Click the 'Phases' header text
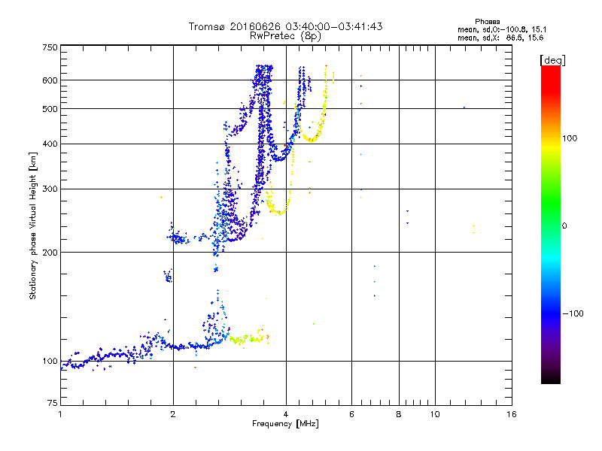 [x=487, y=22]
